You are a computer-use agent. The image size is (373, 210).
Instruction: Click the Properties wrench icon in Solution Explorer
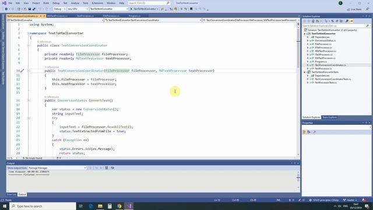tap(347, 21)
